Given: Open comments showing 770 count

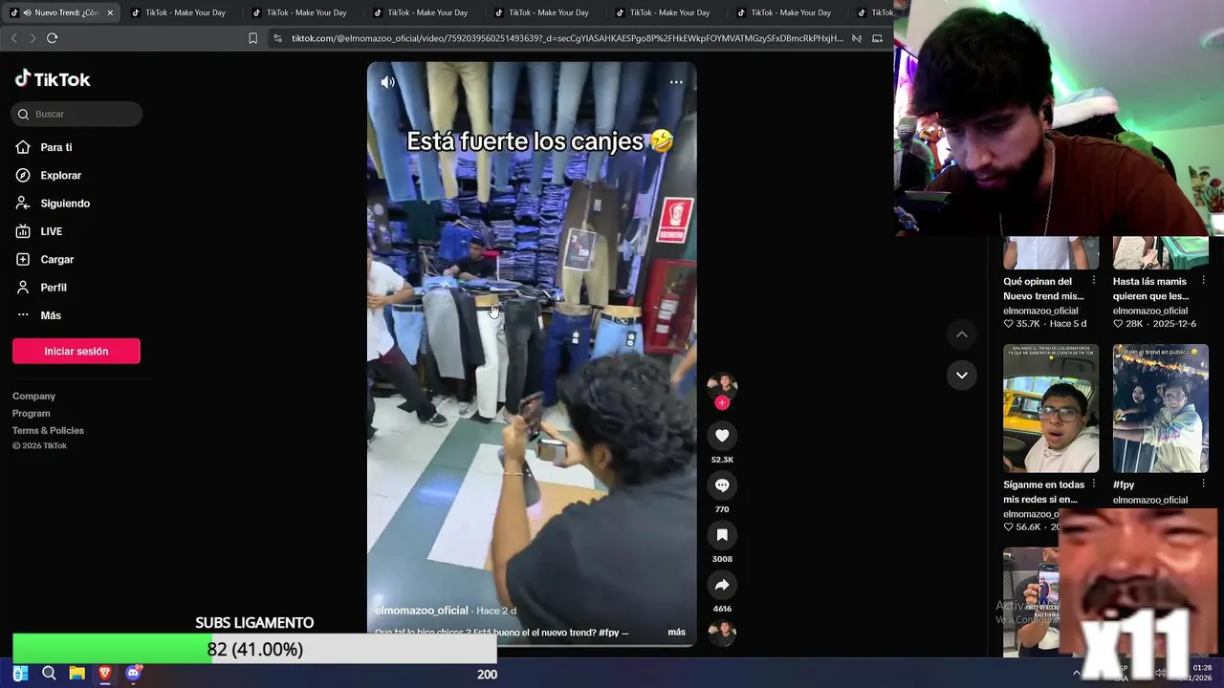Looking at the screenshot, I should (x=722, y=485).
